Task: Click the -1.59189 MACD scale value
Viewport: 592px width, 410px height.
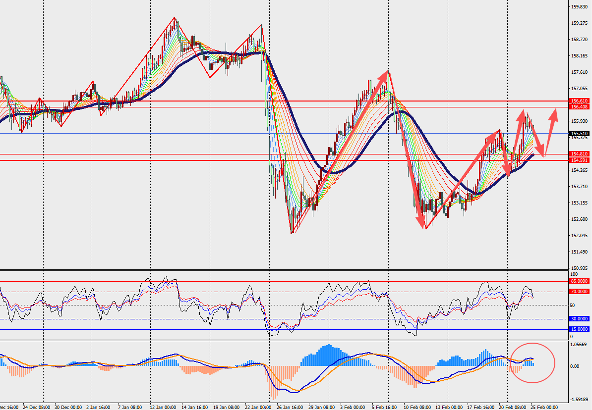Action: click(579, 399)
